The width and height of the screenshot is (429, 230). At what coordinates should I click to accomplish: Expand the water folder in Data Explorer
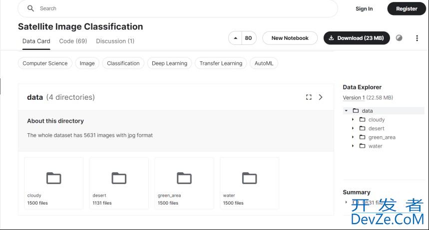353,146
